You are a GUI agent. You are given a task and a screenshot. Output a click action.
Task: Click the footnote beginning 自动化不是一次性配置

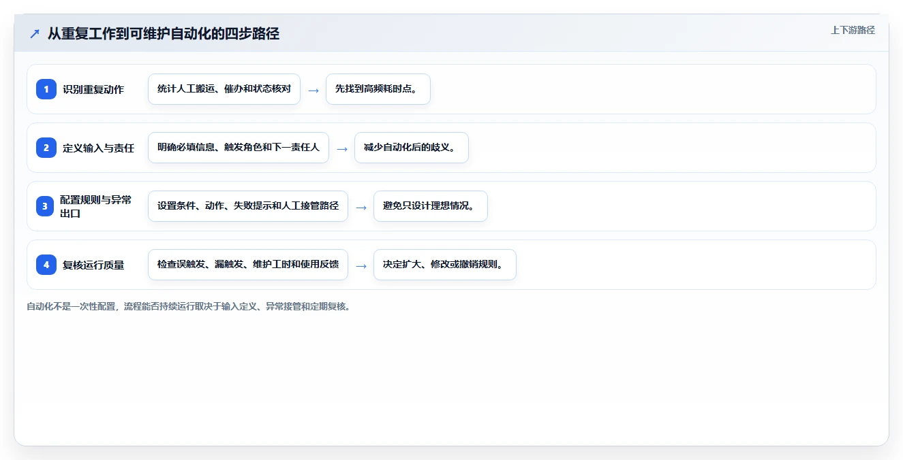[x=189, y=306]
